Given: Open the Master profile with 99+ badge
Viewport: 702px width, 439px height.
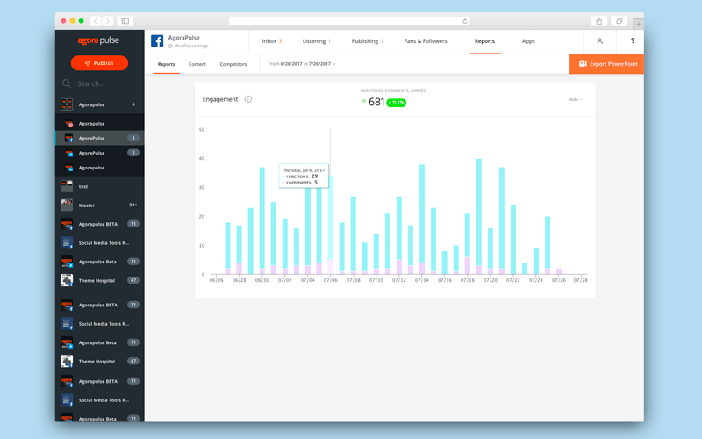Looking at the screenshot, I should click(x=99, y=205).
